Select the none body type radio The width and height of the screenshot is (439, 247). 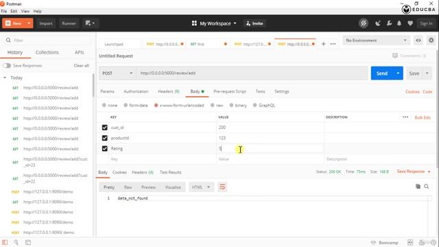click(104, 105)
